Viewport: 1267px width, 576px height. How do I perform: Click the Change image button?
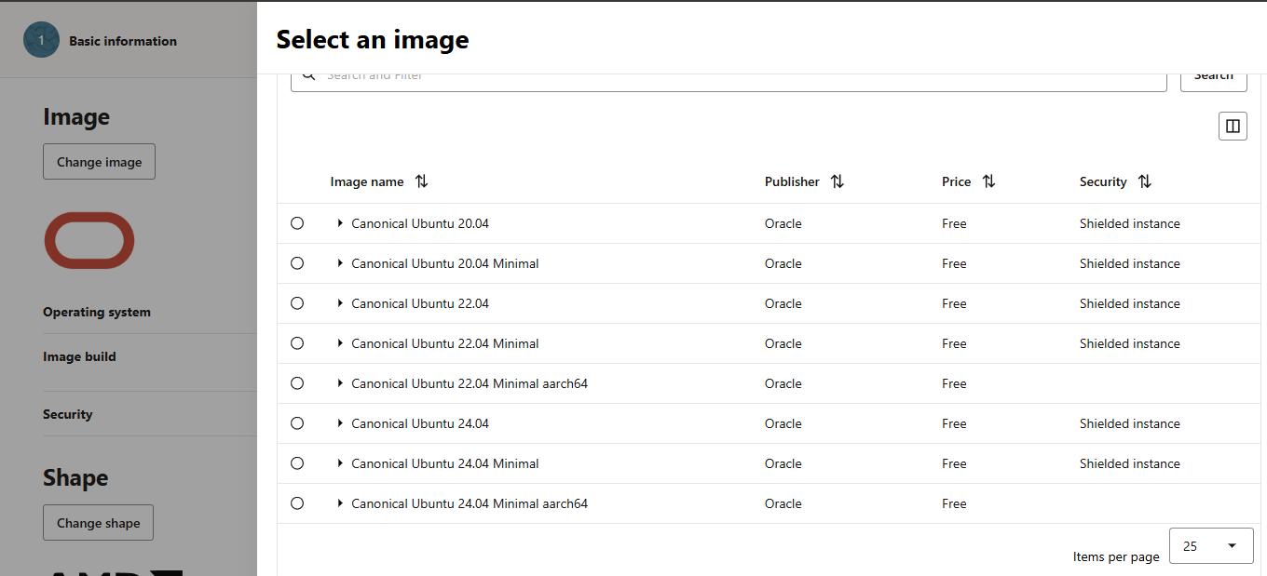99,162
